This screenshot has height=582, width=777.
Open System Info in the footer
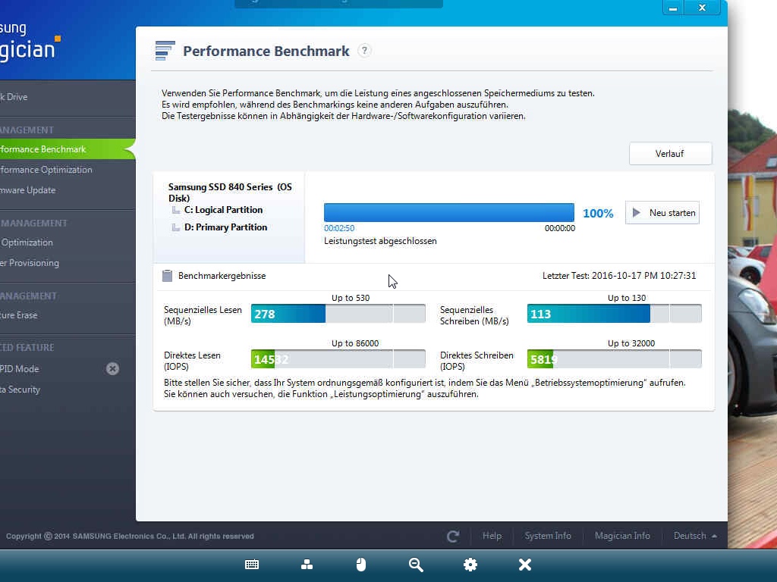click(x=548, y=536)
